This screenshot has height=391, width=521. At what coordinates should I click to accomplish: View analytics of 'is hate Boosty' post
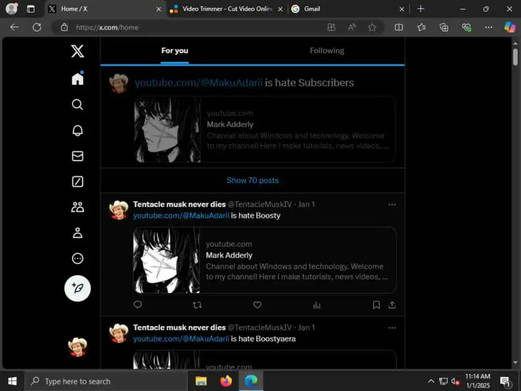317,305
